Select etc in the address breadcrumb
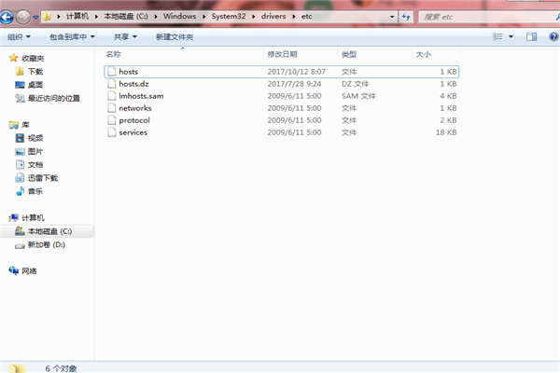 306,17
